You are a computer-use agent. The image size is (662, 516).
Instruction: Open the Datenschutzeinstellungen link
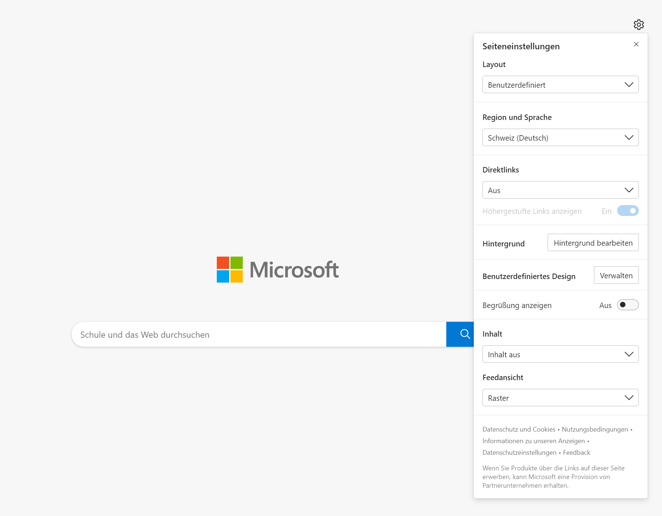(x=519, y=453)
